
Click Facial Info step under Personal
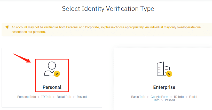click(64, 97)
